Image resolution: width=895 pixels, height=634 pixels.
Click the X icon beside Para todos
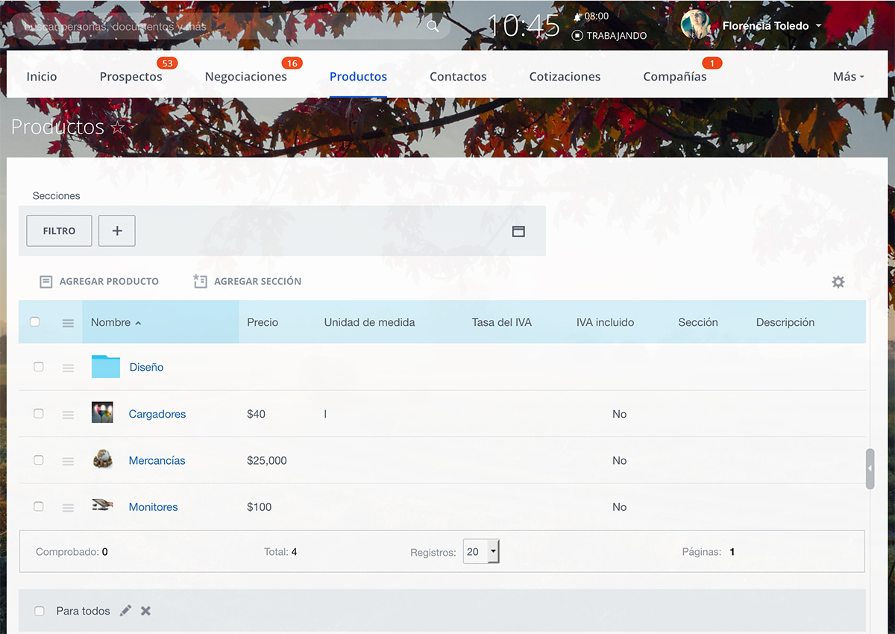tap(145, 611)
